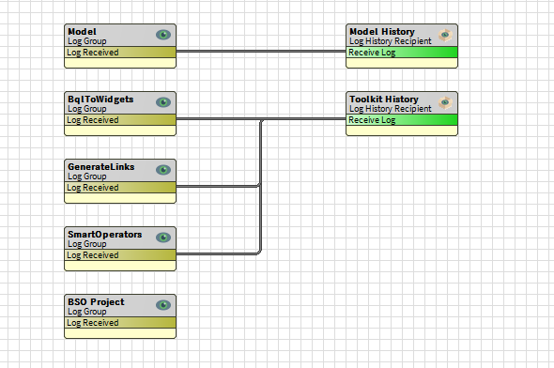Click the eye icon on BqlToWidgets block
The image size is (554, 368).
[x=163, y=102]
